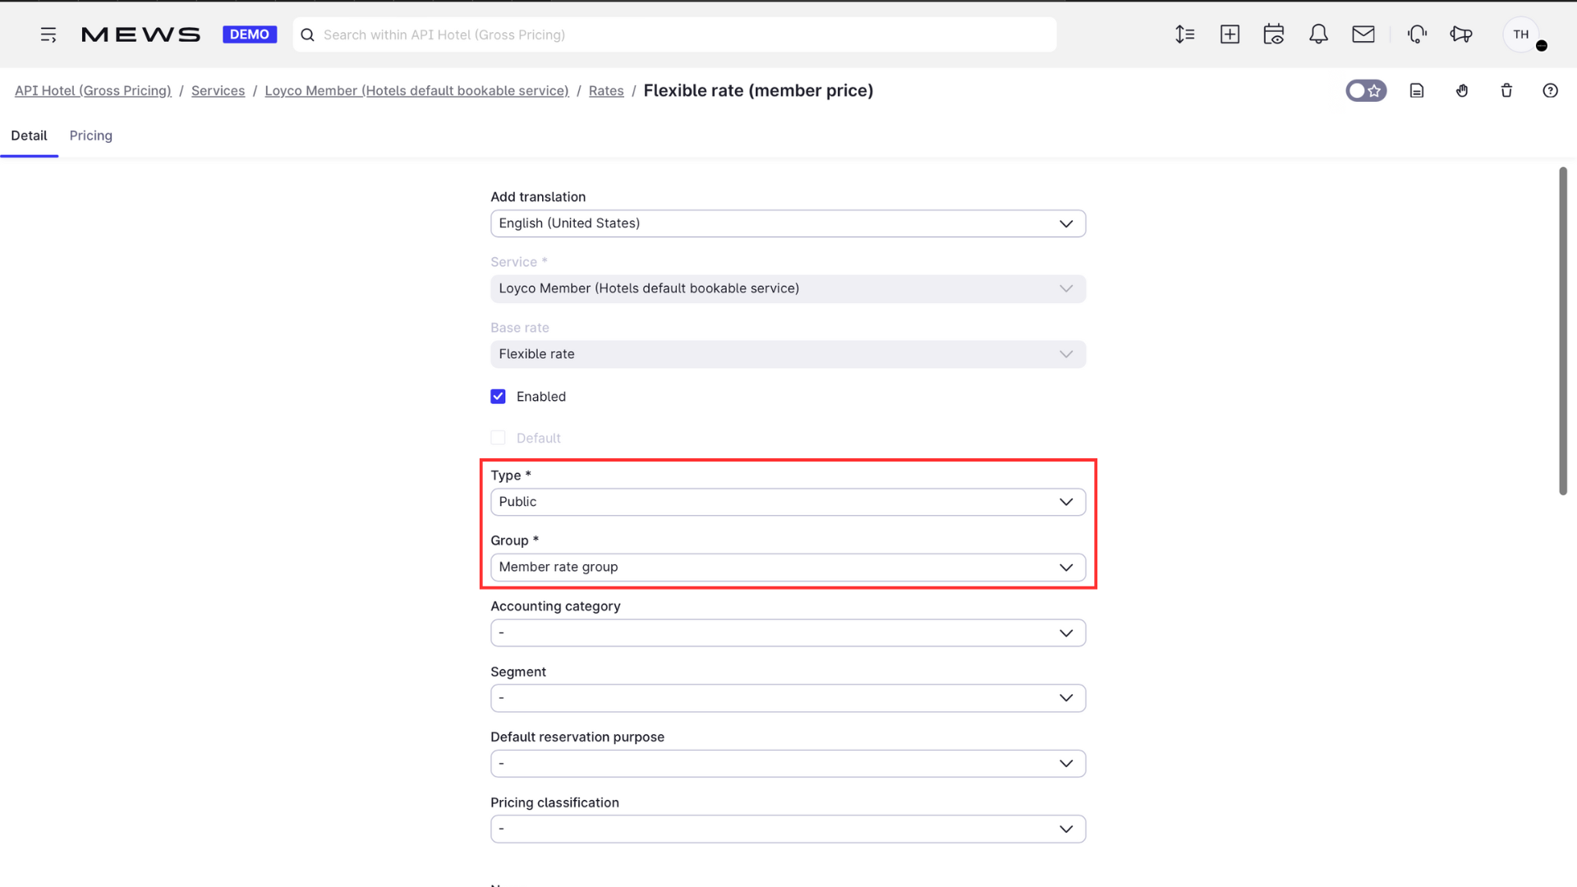
Task: Click the Flexible rate (member price) title
Action: [x=758, y=90]
